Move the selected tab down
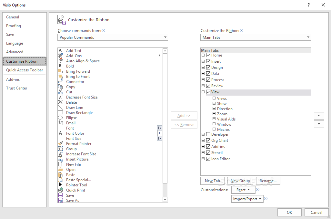 pyautogui.click(x=319, y=124)
